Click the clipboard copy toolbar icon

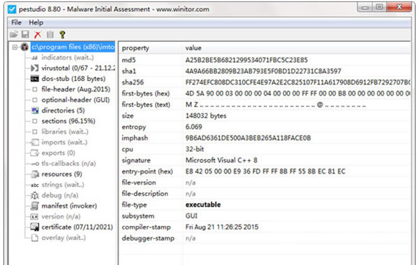(x=50, y=35)
